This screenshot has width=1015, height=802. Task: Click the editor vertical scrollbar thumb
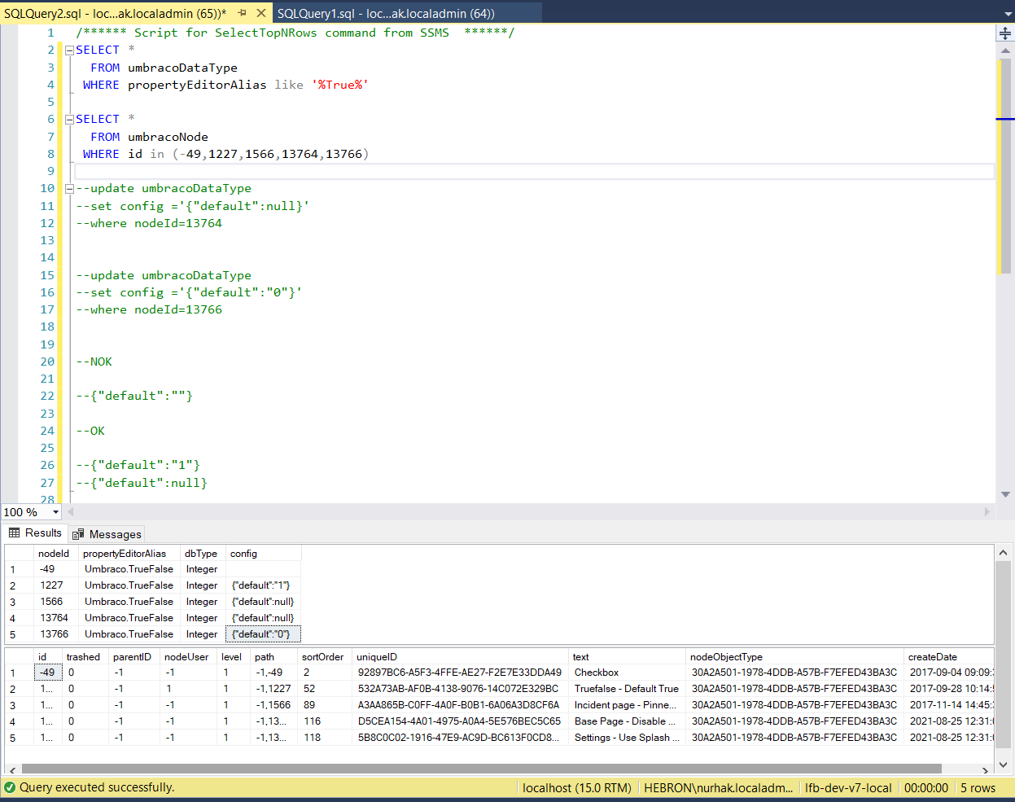1005,166
